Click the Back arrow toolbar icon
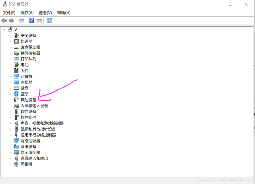 [x=4, y=21]
